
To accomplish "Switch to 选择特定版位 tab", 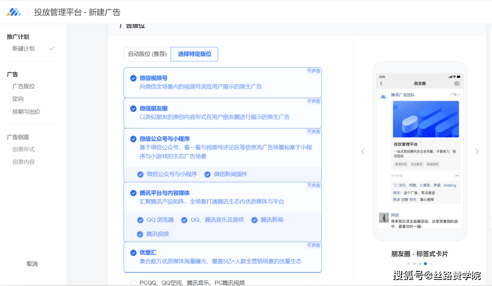I will [195, 54].
